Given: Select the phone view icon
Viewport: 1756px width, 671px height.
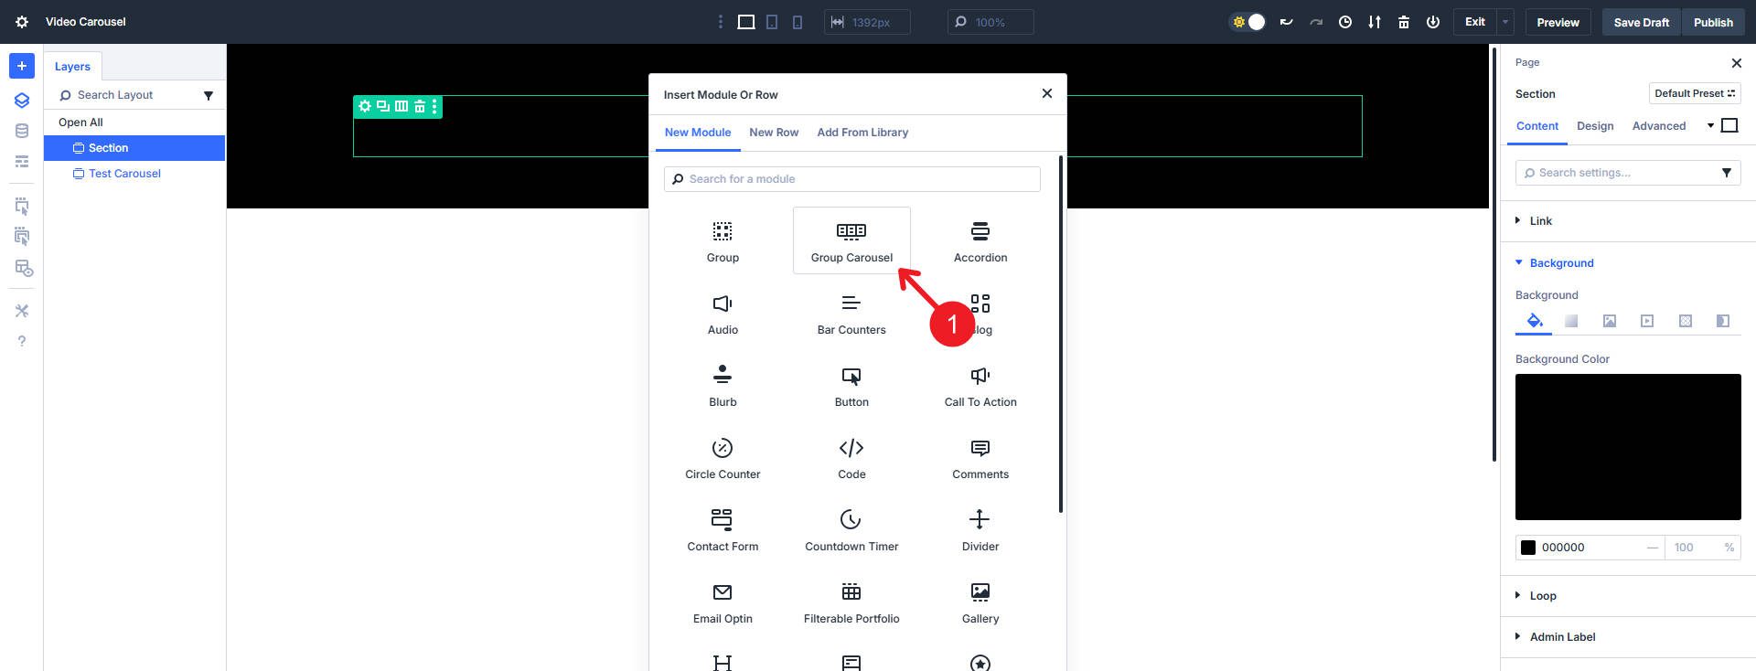Looking at the screenshot, I should click(798, 22).
